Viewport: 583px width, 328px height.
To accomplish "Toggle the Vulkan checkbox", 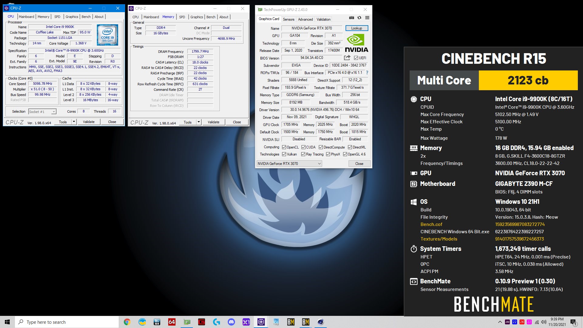I will point(284,154).
